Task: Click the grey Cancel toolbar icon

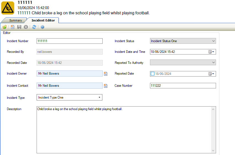Action: (26, 27)
